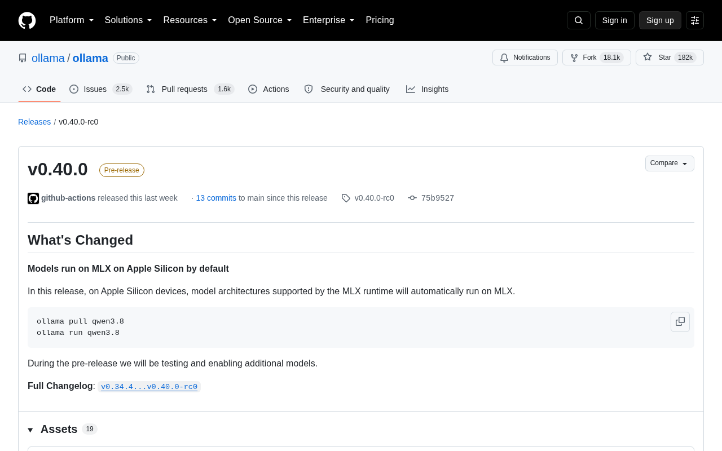Open the github-actions author link
This screenshot has height=451, width=722.
pyautogui.click(x=68, y=198)
